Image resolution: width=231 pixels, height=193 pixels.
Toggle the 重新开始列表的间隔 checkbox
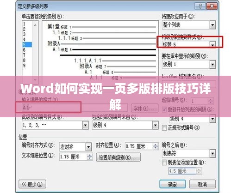coord(164,109)
